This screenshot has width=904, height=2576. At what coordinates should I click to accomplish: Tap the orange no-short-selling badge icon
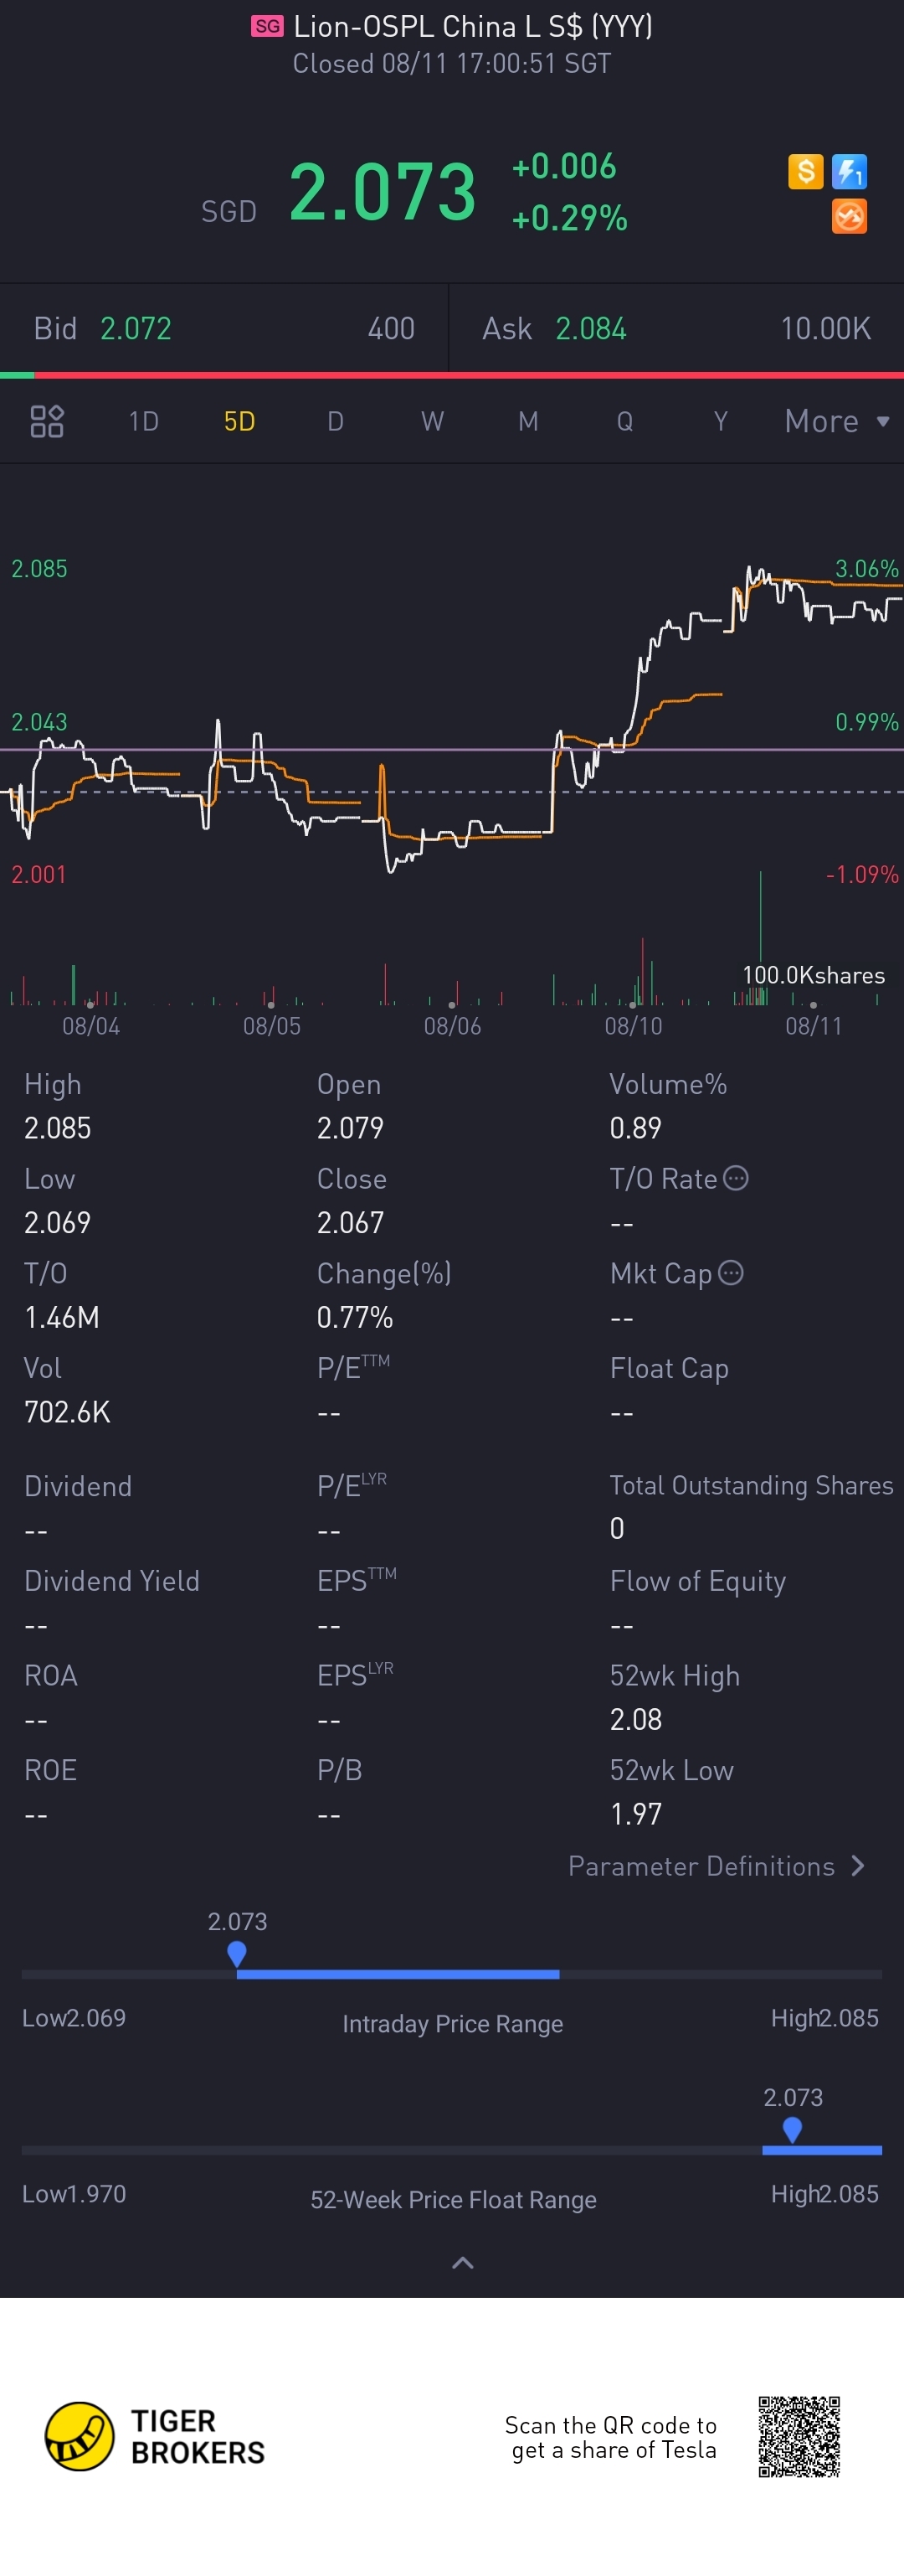849,216
